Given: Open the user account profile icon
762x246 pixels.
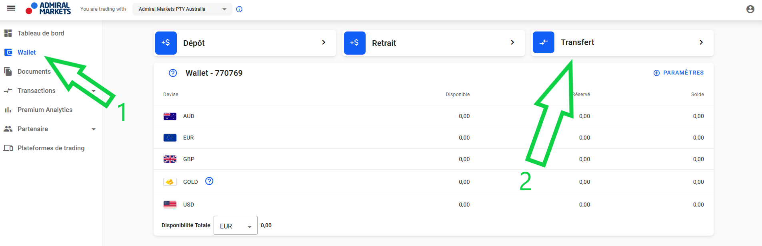Looking at the screenshot, I should pos(750,9).
